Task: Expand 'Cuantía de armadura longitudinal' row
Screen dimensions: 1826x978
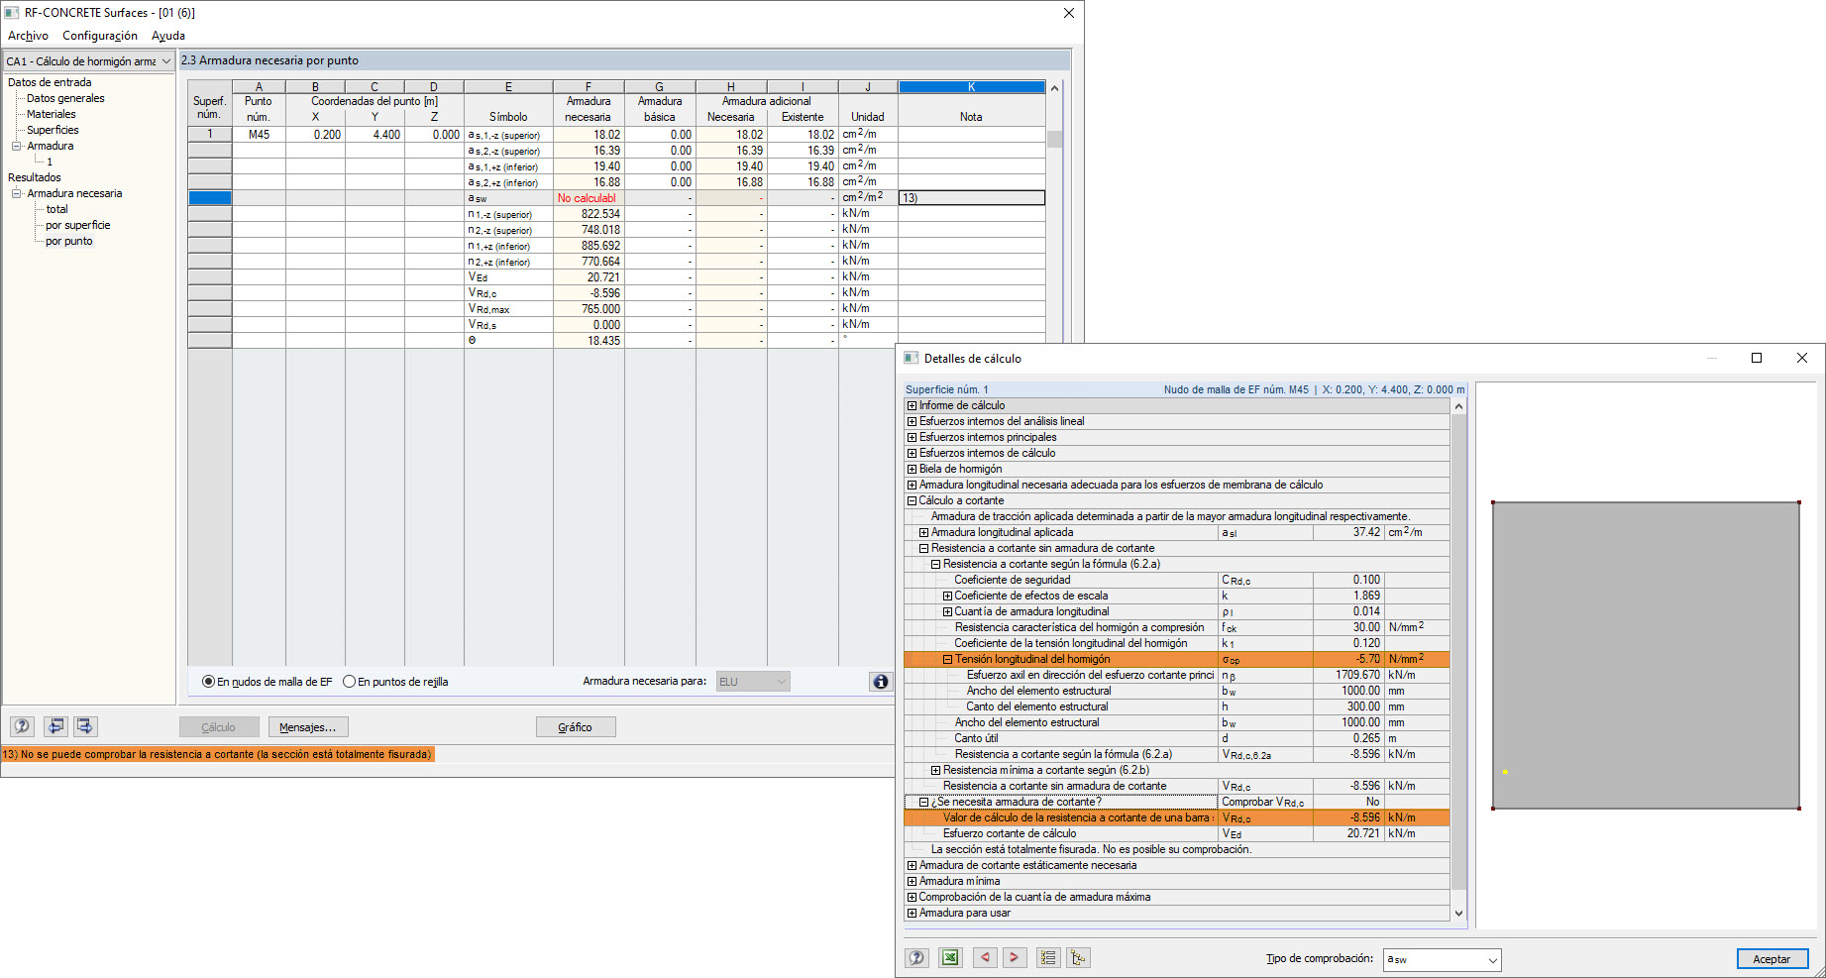Action: [x=947, y=611]
